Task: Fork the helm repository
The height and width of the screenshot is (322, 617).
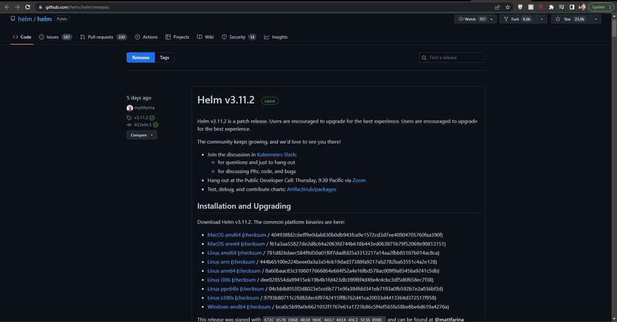Action: (x=518, y=19)
